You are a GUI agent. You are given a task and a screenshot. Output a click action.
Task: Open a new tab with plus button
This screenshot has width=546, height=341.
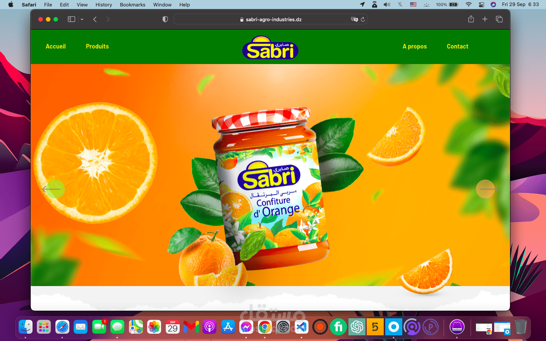point(485,19)
